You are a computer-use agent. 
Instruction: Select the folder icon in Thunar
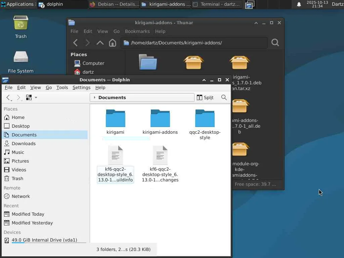coord(148,62)
